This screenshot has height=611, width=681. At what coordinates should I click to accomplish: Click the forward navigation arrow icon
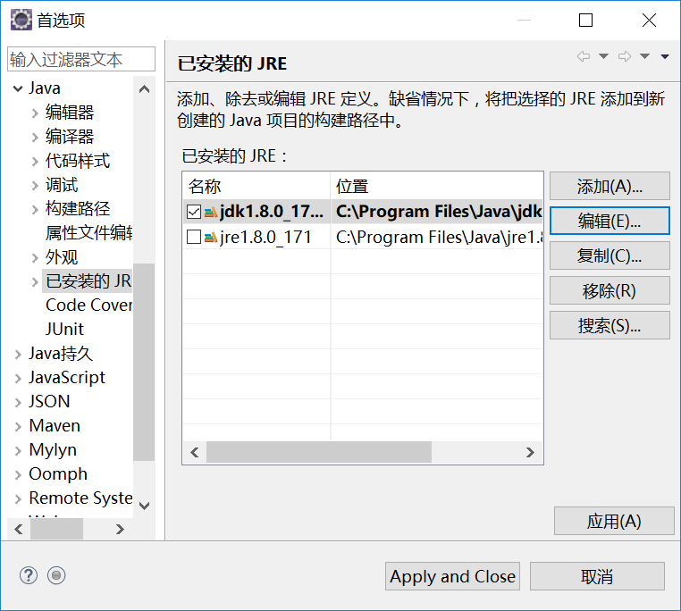click(x=625, y=56)
